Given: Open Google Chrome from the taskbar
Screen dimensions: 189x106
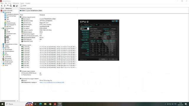Looking at the screenshot, I should 50,104.
